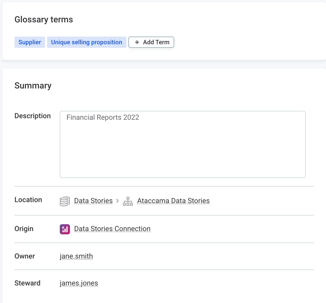Click the hierarchy icon before Ataccama Data Stories
Screen dimensions: 326x303
coord(128,201)
